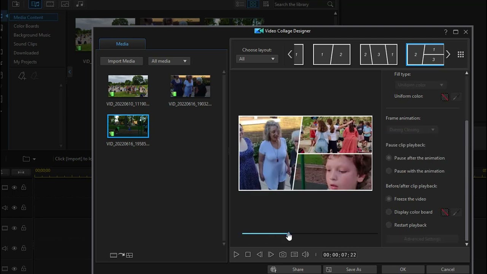Screen dimensions: 487x274
Task: Click the auto-fill media icon below the media list
Action: [121, 255]
